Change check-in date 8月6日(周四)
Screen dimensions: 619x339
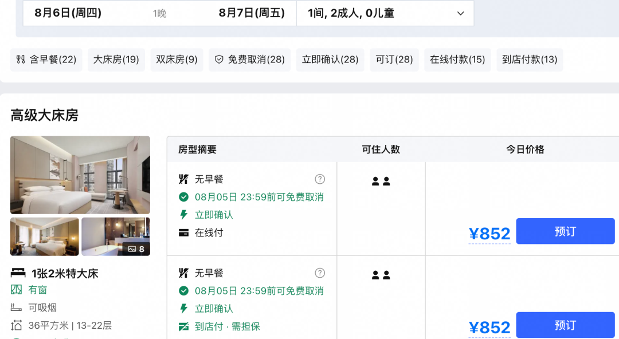tap(68, 13)
